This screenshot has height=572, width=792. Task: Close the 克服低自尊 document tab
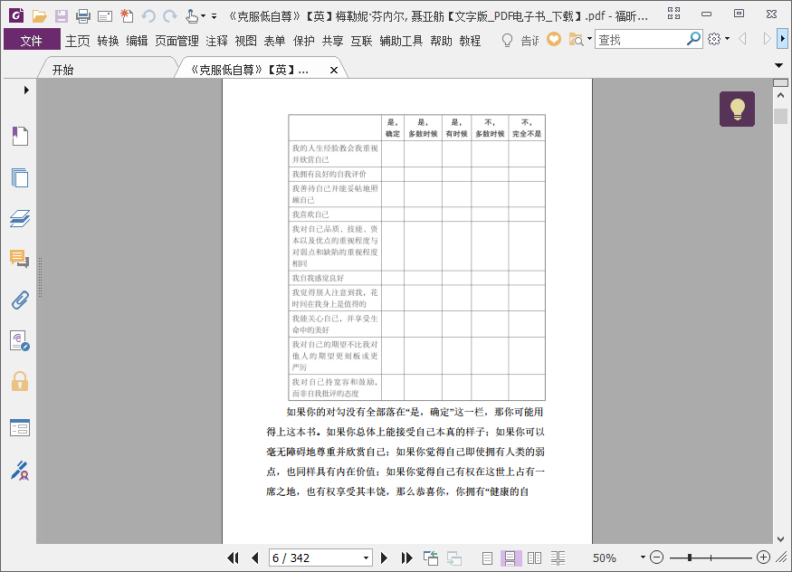click(334, 71)
